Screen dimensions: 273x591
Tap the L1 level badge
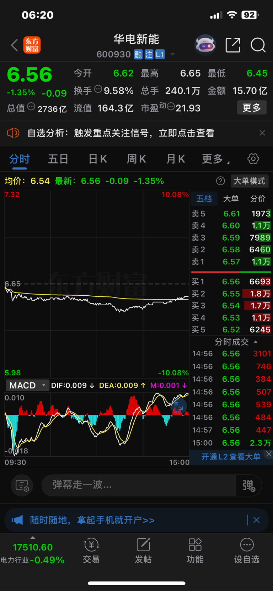pos(160,54)
